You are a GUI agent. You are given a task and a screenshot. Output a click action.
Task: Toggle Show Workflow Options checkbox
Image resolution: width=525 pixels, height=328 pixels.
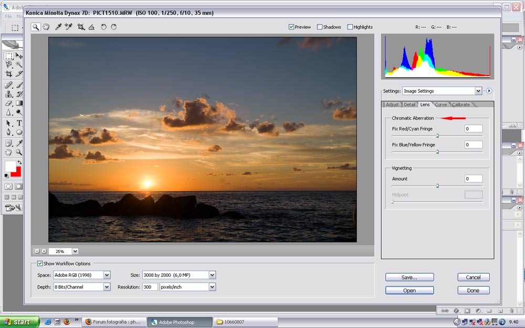pyautogui.click(x=40, y=263)
